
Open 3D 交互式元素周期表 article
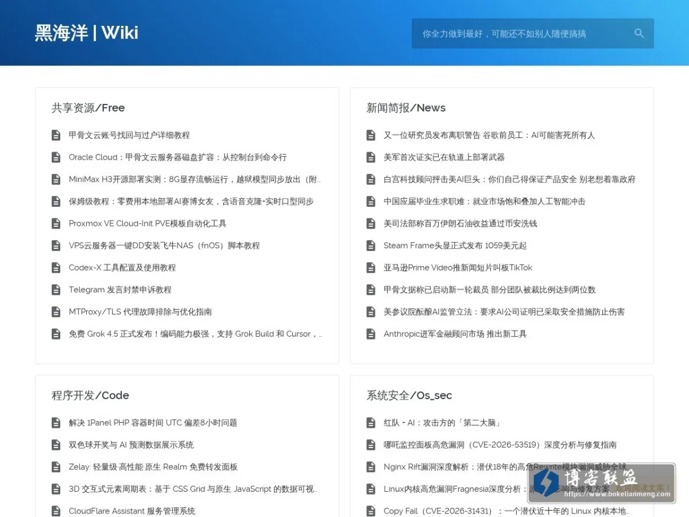[193, 489]
